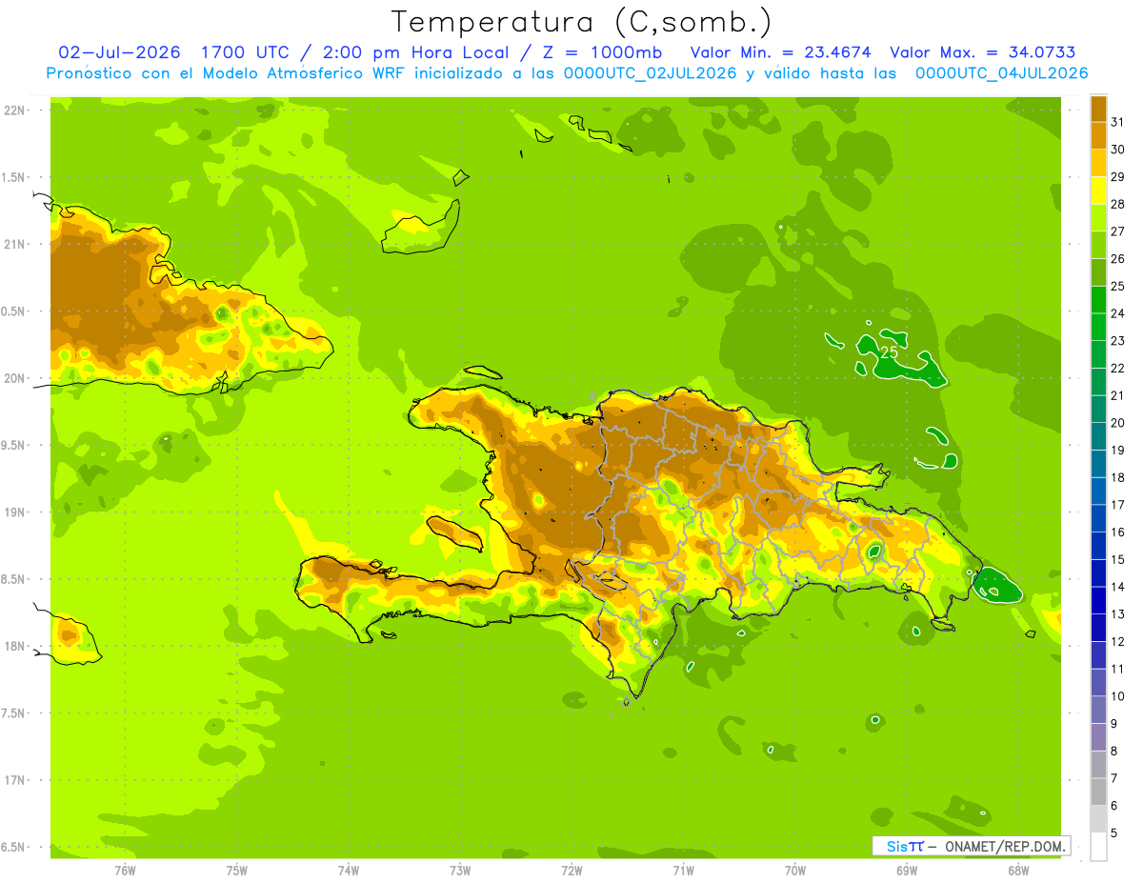1143x883 pixels.
Task: Click the '7.5N' latitude tick label
Action: (x=14, y=713)
